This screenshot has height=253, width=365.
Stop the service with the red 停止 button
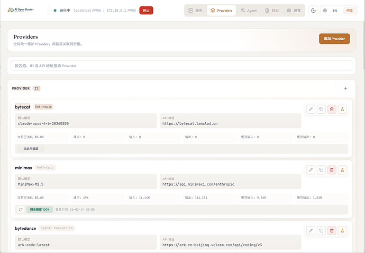(146, 11)
